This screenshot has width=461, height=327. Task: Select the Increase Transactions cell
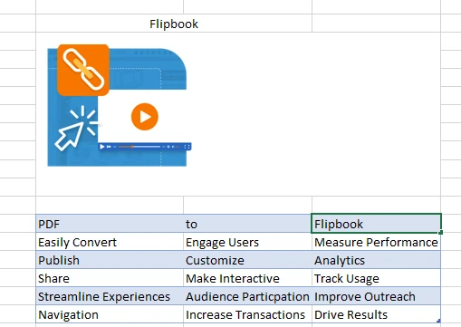(x=247, y=314)
